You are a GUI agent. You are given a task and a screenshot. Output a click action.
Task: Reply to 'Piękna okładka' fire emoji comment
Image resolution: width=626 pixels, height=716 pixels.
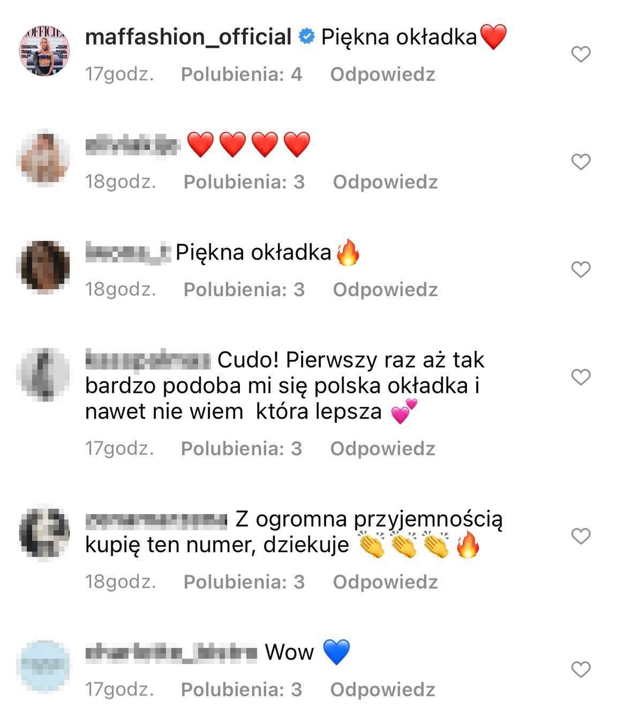[385, 290]
